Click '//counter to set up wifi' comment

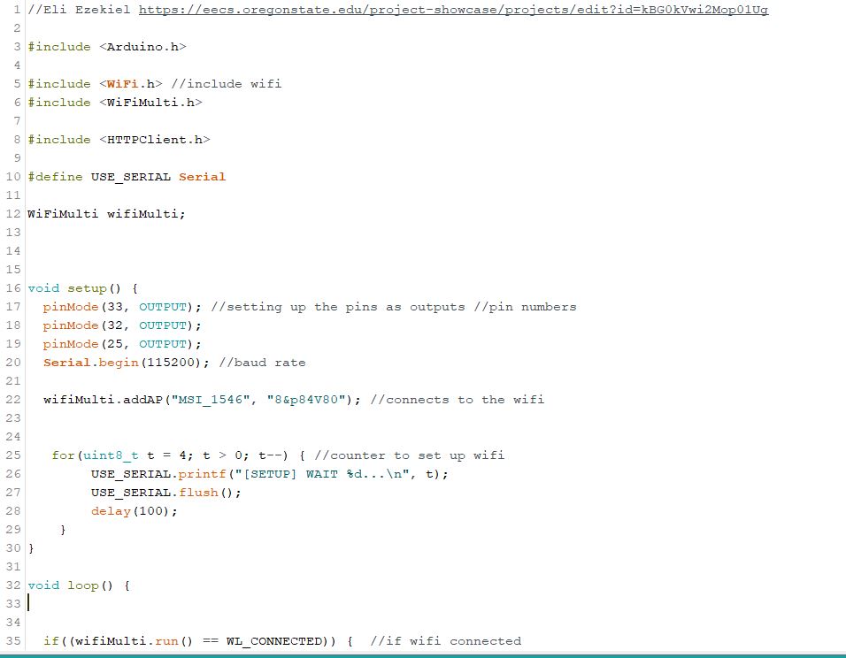[410, 455]
